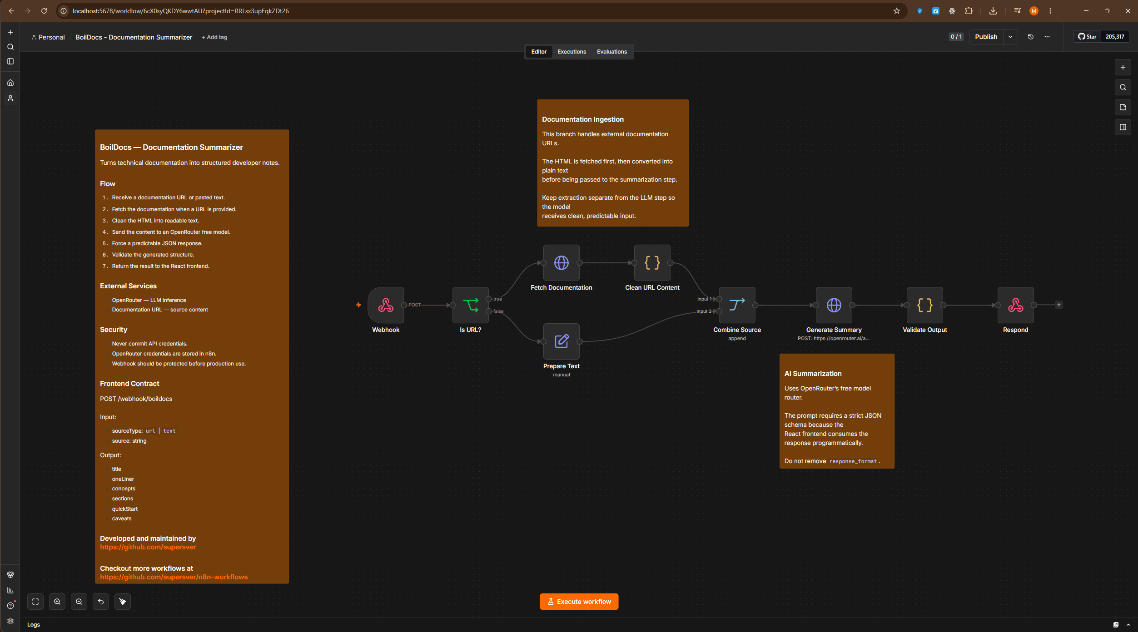Viewport: 1138px width, 632px height.
Task: Open the add node panel
Action: (x=1123, y=67)
